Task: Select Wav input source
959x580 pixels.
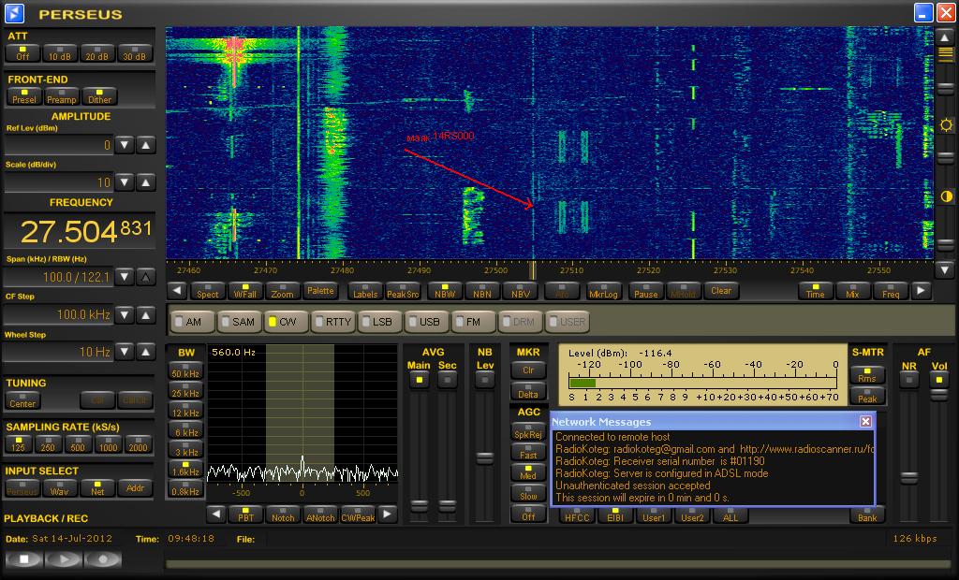Action: click(59, 487)
